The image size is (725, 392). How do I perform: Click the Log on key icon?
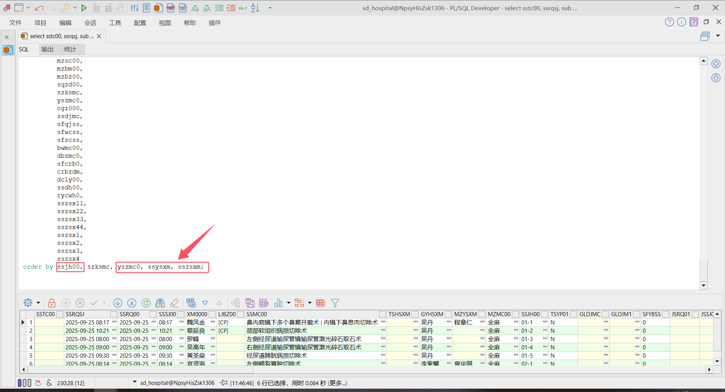[x=65, y=8]
